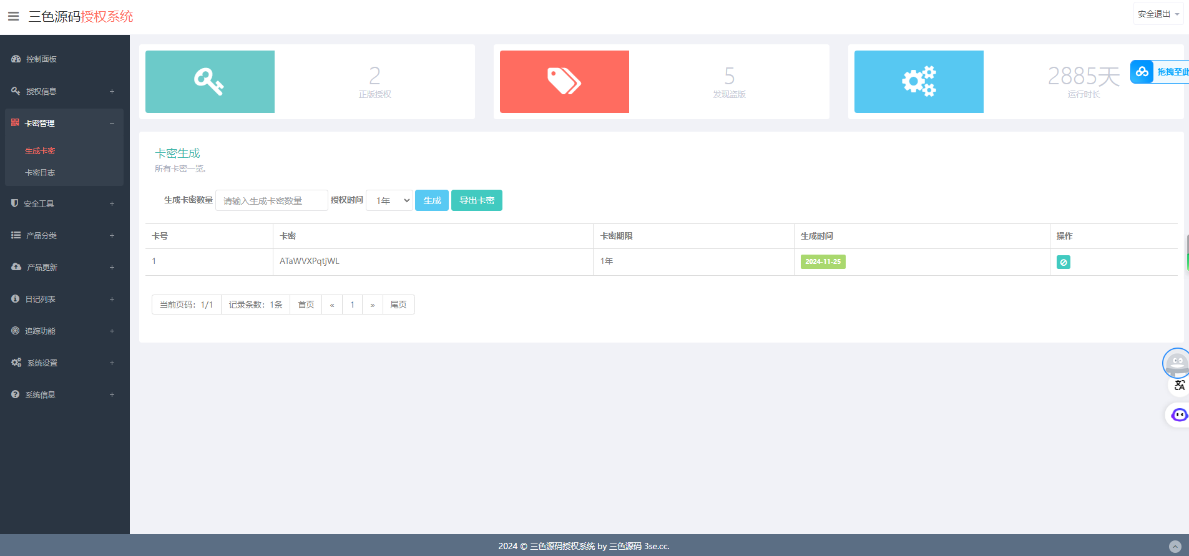The width and height of the screenshot is (1189, 556).
Task: Click the scroll-to-top arrow in footer
Action: click(x=1175, y=547)
